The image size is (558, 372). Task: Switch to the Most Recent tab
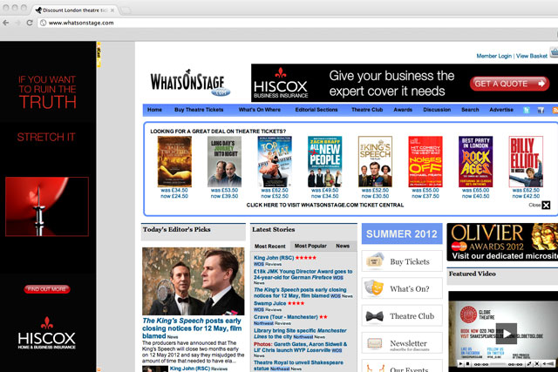pos(269,246)
